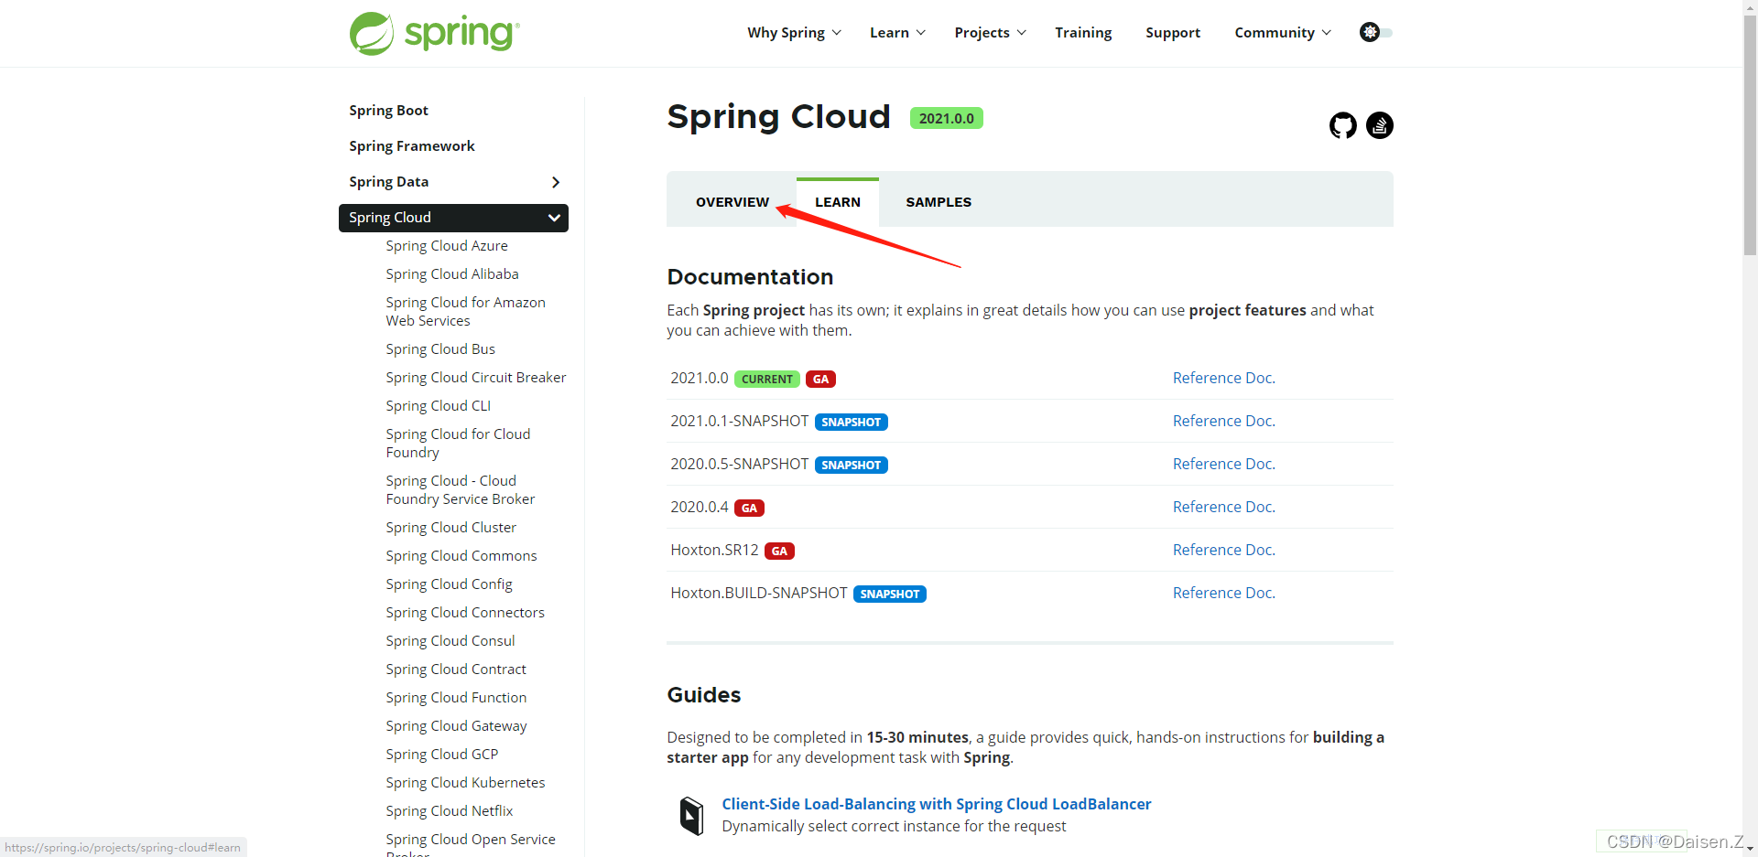Expand the Projects navigation menu
Viewport: 1758px width, 857px height.
(x=990, y=33)
